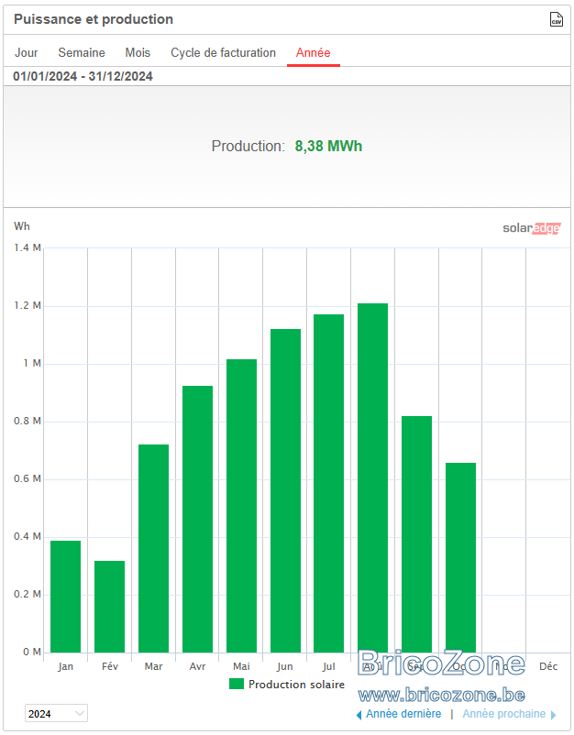Click the February production bar
Viewport: 574px width, 735px height.
(110, 607)
